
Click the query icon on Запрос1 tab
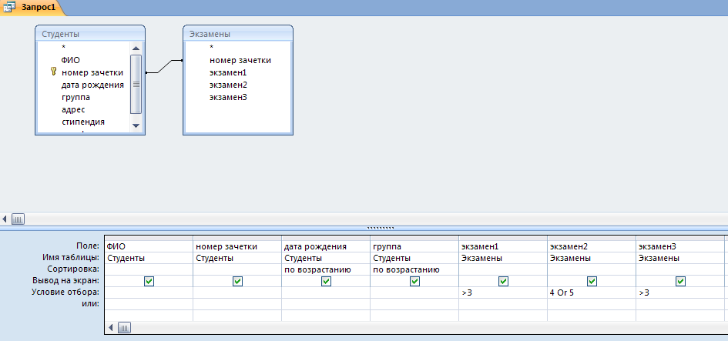(8, 8)
